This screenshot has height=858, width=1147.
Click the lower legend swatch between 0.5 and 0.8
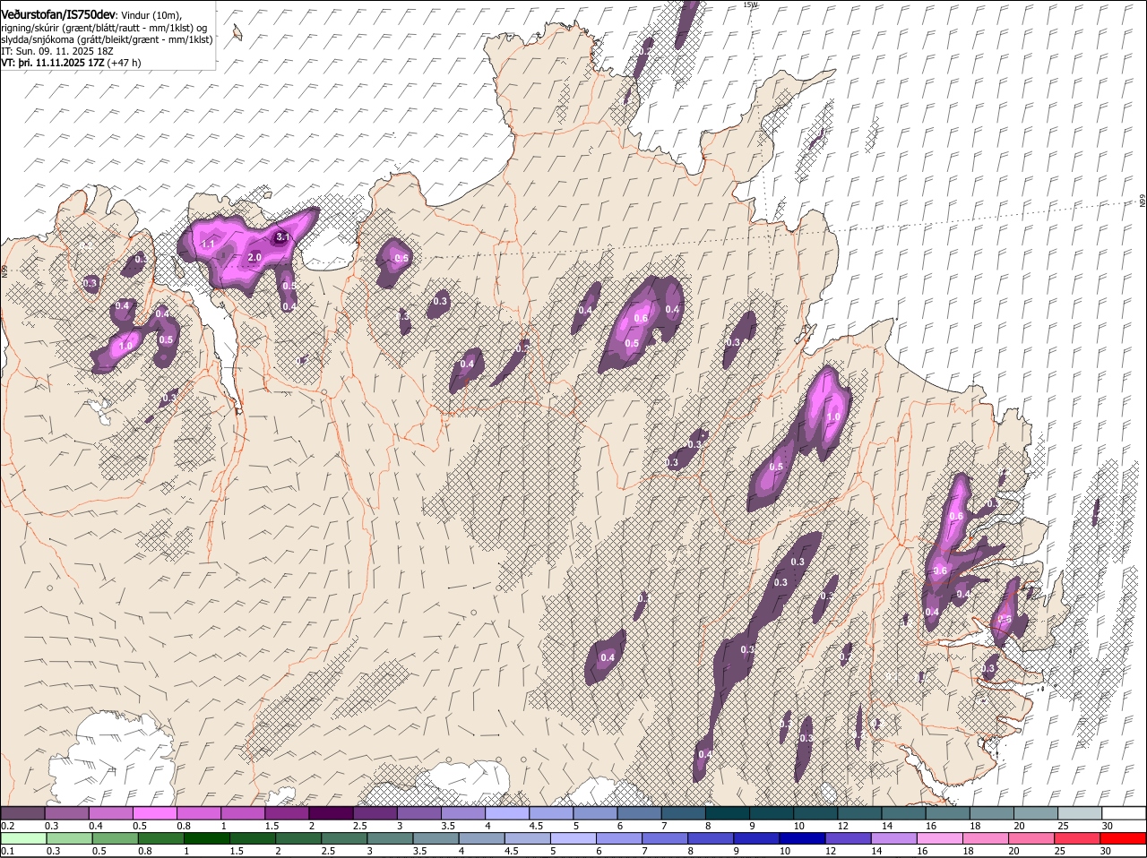coord(115,838)
